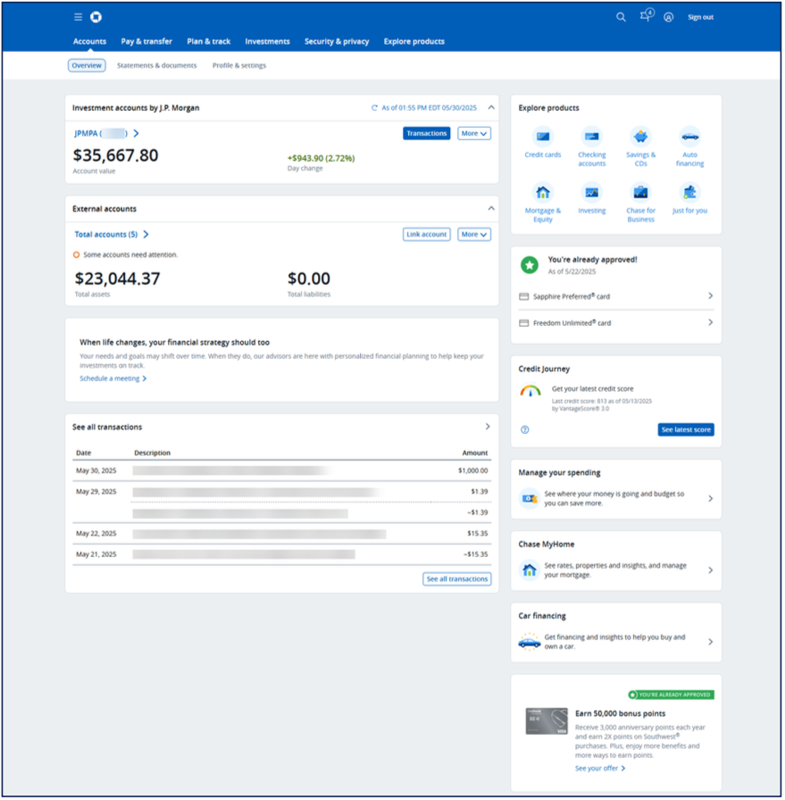
Task: Open the Investments menu
Action: tap(268, 42)
